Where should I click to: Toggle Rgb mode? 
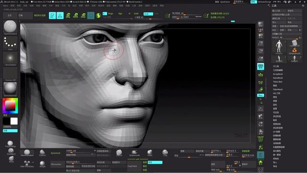pos(120,13)
